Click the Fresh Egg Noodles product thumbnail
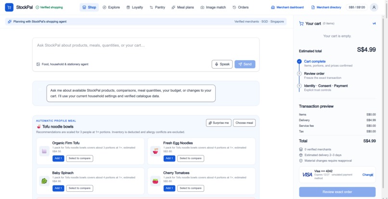This screenshot has height=199, width=388. (x=155, y=151)
